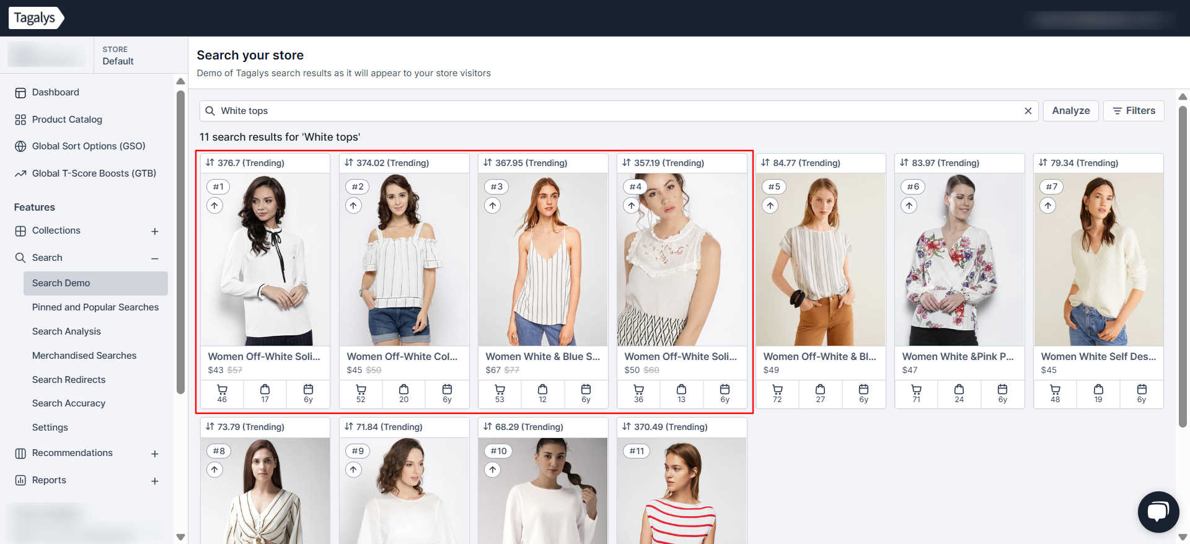The height and width of the screenshot is (544, 1190).
Task: Click product #4 image thumbnail
Action: tap(682, 259)
